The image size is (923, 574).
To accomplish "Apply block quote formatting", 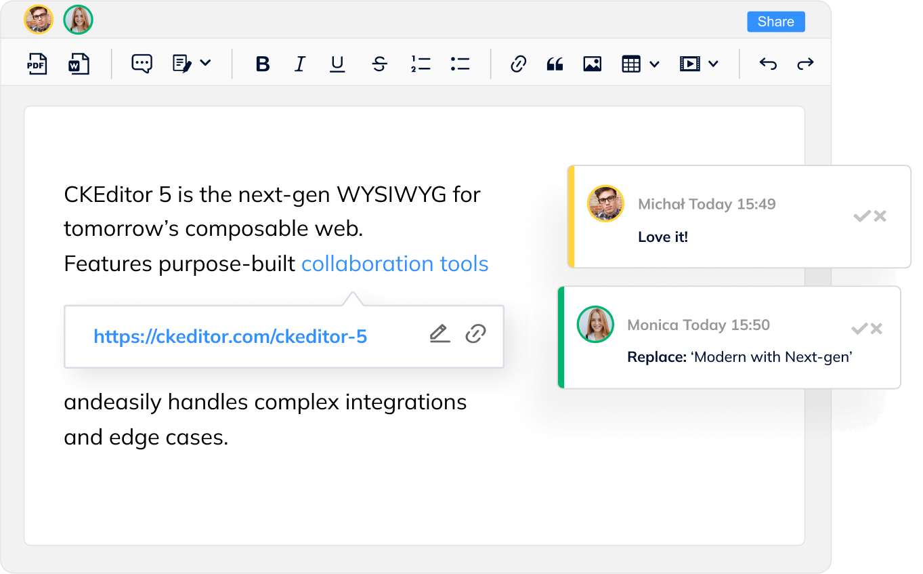I will click(x=555, y=64).
